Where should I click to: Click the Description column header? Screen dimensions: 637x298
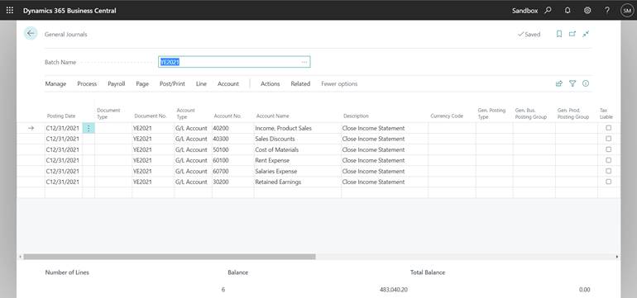point(356,116)
